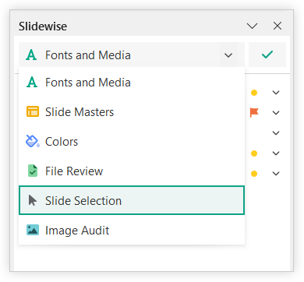
Task: Pick the Slide Selection entry
Action: (x=132, y=200)
